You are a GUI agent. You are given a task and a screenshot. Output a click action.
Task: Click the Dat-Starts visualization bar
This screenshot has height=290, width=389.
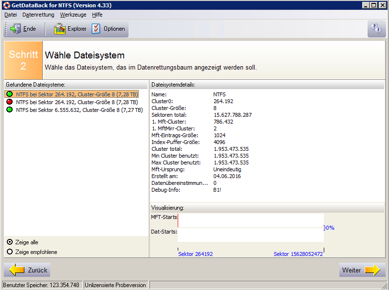[x=251, y=235]
